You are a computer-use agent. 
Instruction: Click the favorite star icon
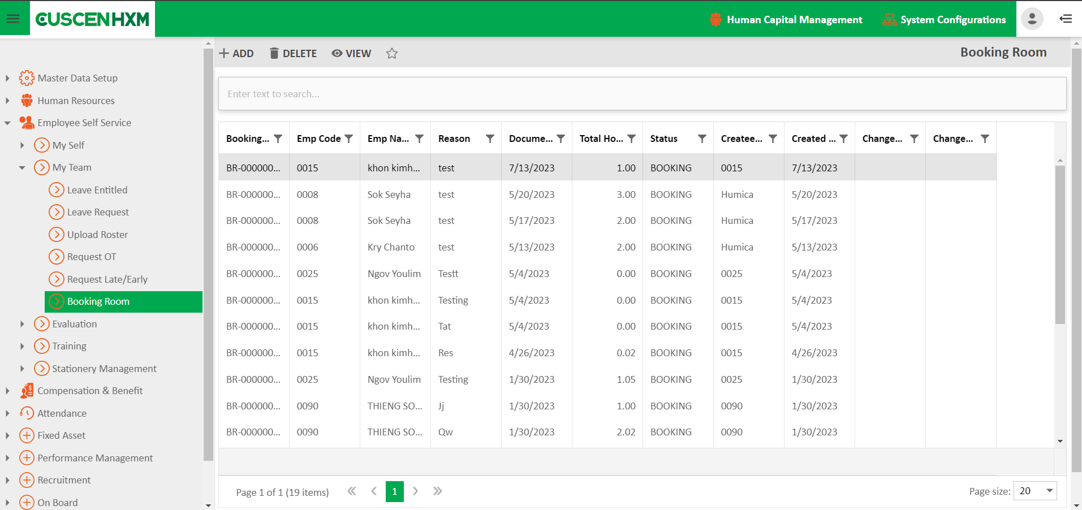tap(392, 54)
